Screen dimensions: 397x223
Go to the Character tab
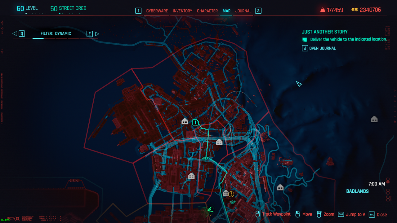click(207, 11)
